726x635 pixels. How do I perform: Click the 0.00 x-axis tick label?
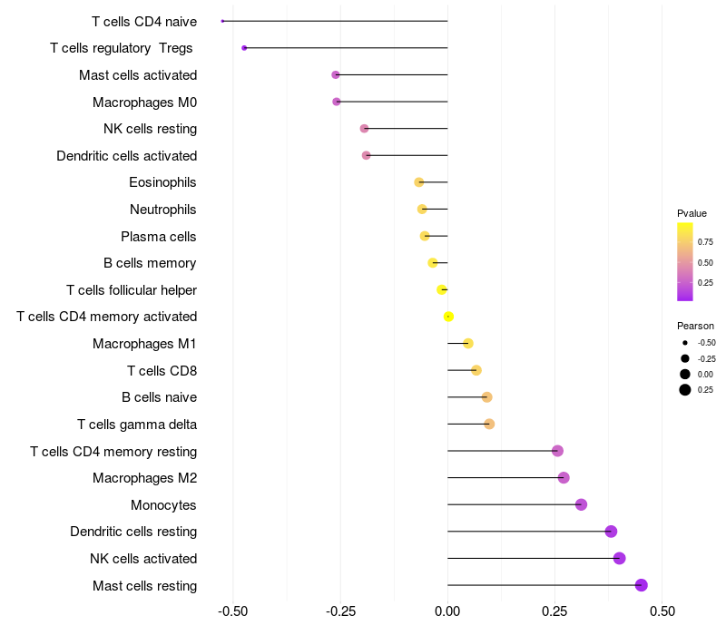447,611
